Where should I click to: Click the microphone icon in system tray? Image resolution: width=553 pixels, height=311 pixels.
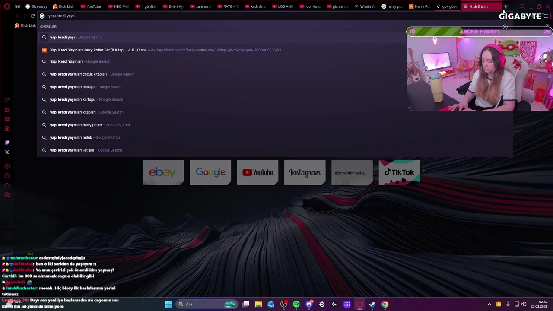[x=508, y=304]
